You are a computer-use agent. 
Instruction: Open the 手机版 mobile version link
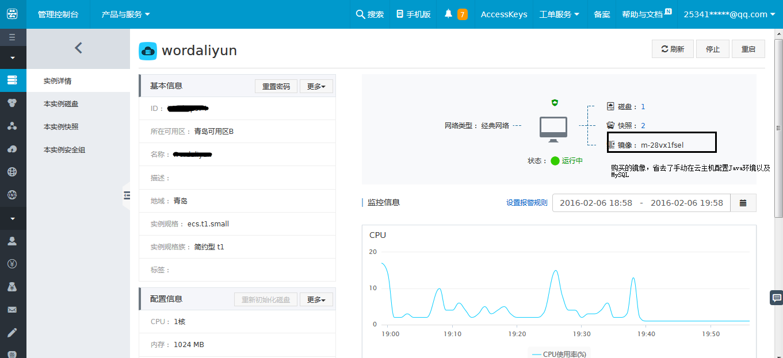pyautogui.click(x=414, y=14)
